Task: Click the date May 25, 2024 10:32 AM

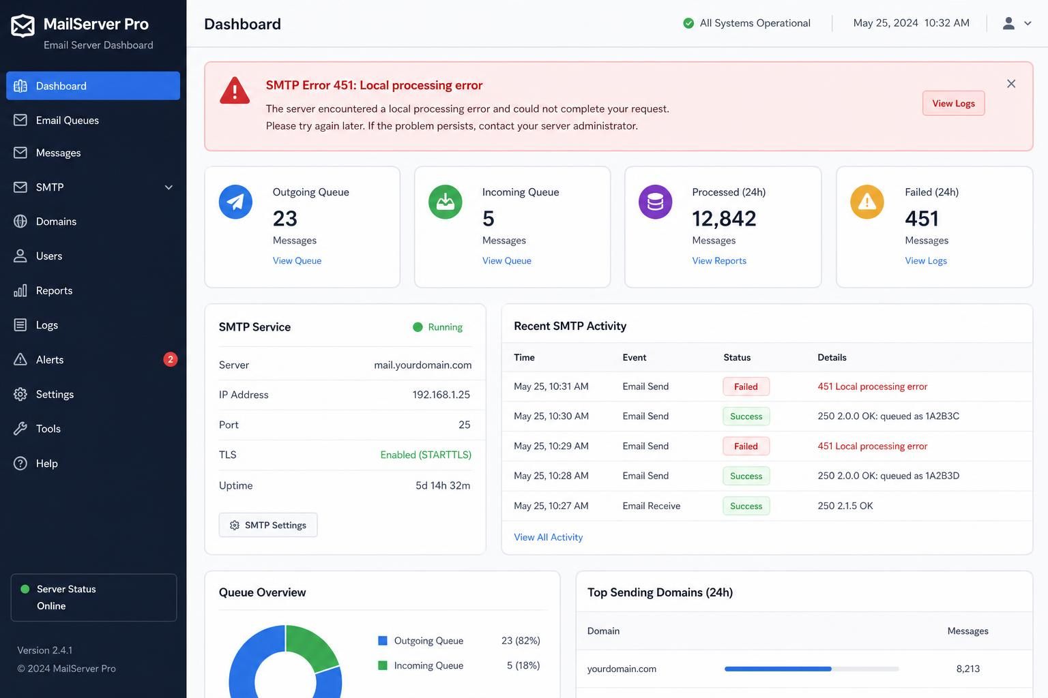Action: pos(912,23)
